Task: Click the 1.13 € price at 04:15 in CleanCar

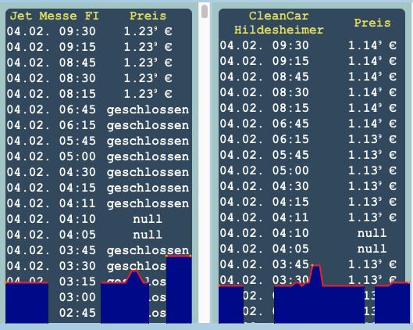Action: pos(372,202)
